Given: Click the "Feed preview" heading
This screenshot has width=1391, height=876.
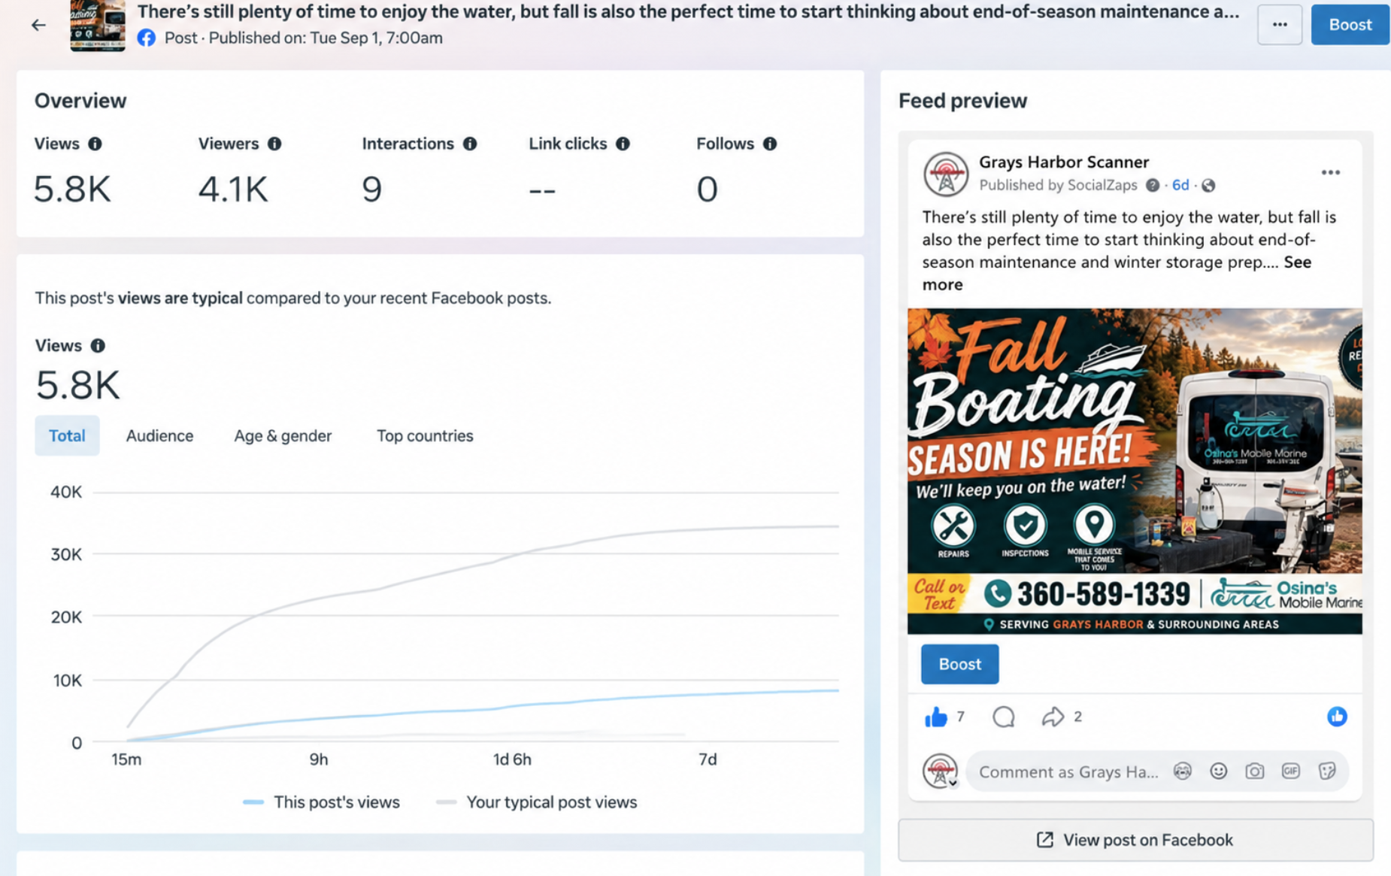Looking at the screenshot, I should (x=962, y=101).
